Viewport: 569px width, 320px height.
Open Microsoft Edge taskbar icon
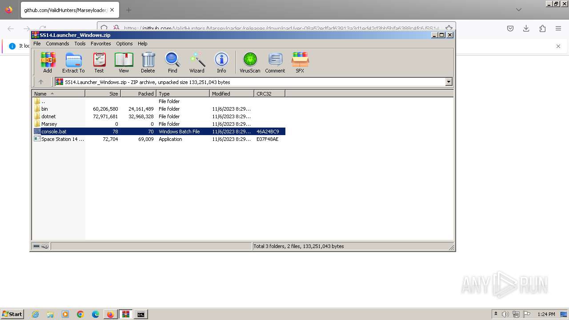(96, 314)
